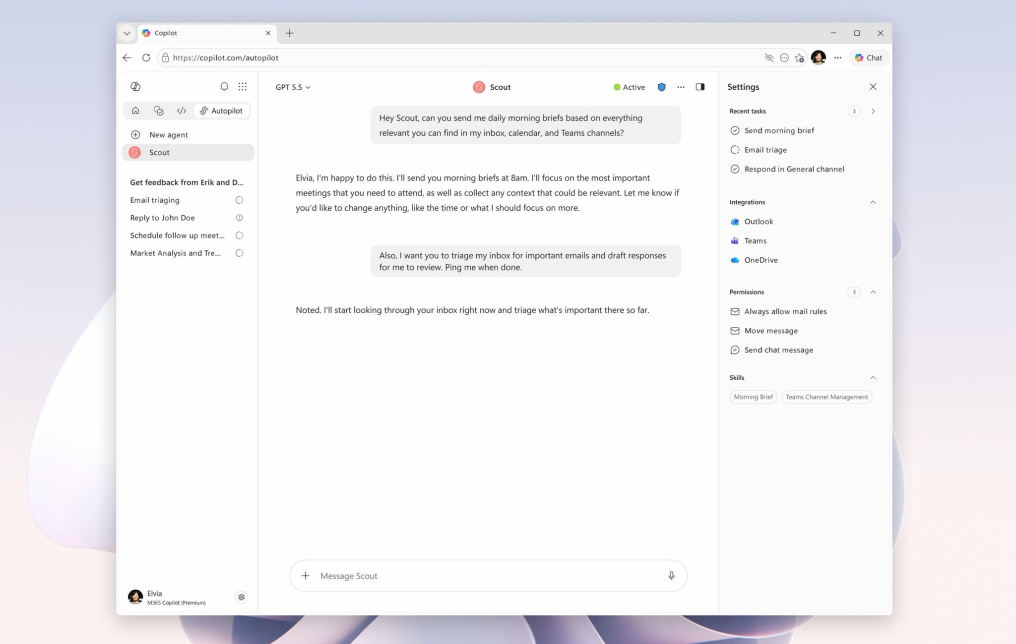The image size is (1016, 644).
Task: Close the Settings panel
Action: pos(873,87)
